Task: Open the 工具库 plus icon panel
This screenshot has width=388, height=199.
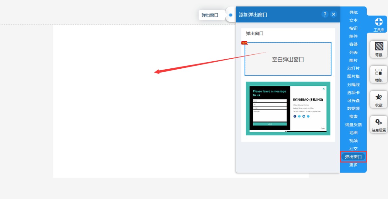Action: tap(379, 24)
